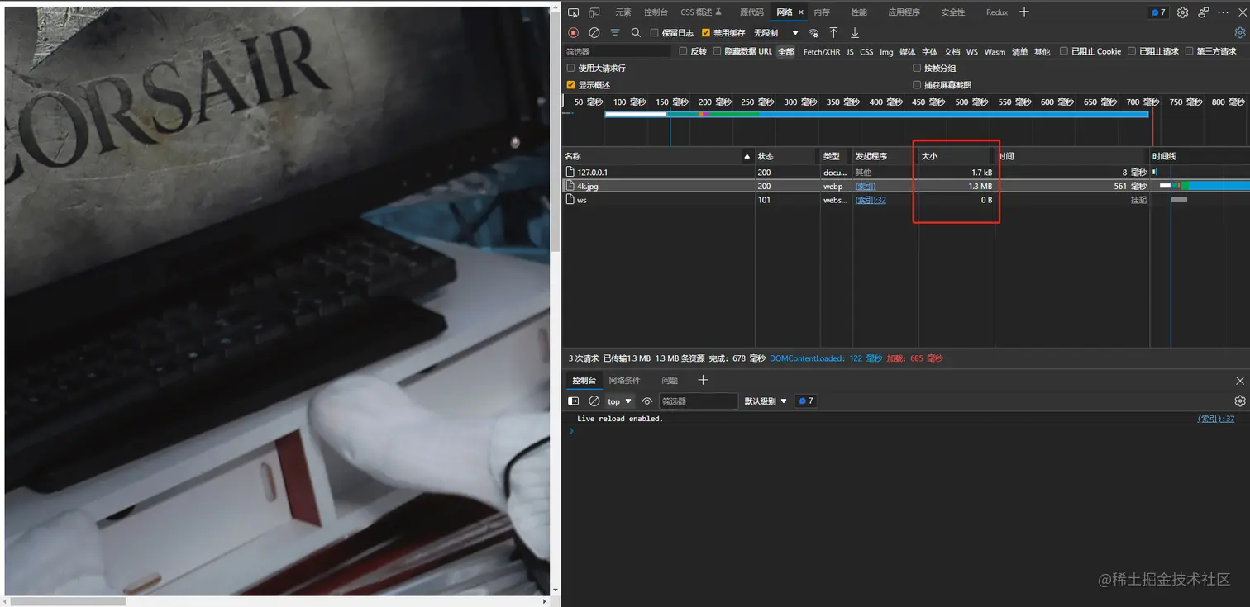The width and height of the screenshot is (1250, 607).
Task: Enable Group by frame (按帧分组) checkbox
Action: click(x=917, y=68)
